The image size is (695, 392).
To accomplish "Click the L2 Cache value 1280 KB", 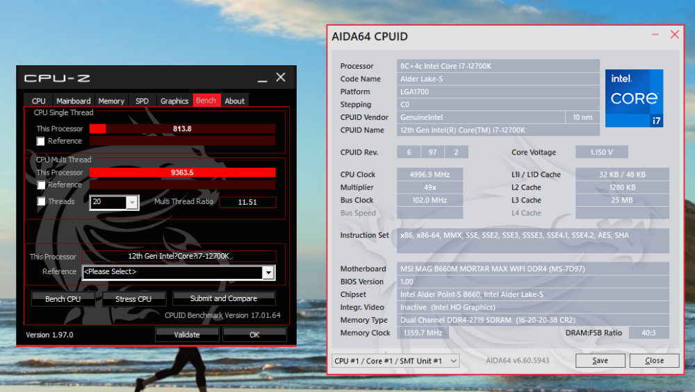I will tap(622, 187).
